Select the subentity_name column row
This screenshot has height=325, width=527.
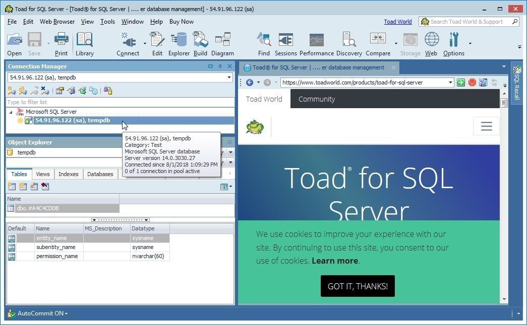(88, 247)
